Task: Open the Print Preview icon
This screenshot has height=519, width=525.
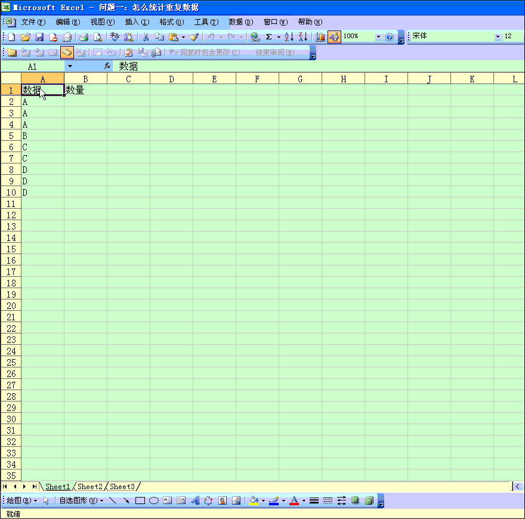Action: coord(98,37)
